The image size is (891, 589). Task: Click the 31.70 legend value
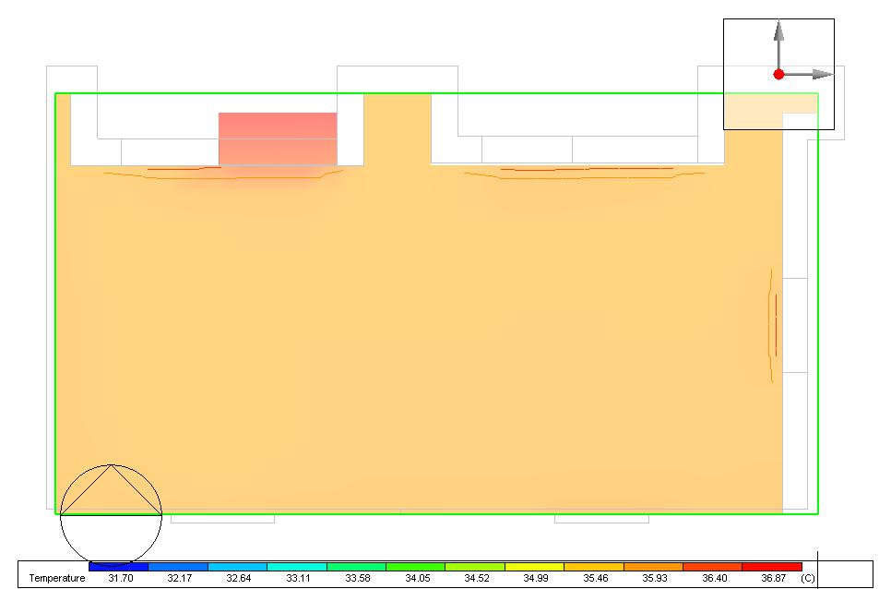[x=121, y=578]
